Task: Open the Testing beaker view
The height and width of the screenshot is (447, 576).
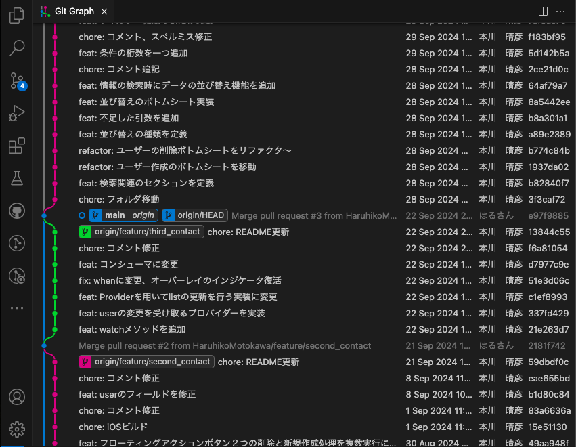Action: click(16, 178)
